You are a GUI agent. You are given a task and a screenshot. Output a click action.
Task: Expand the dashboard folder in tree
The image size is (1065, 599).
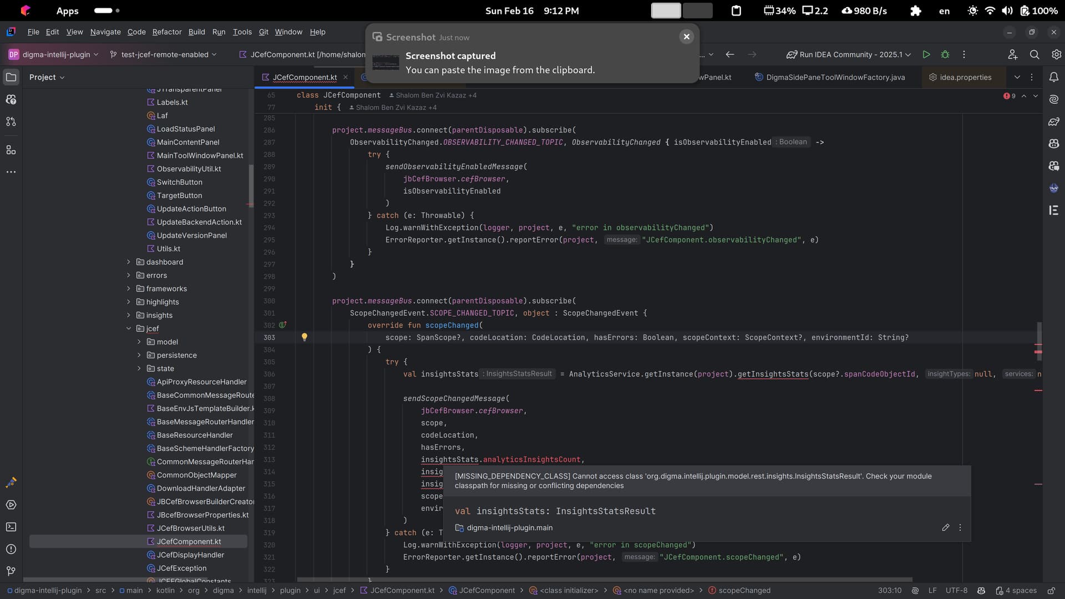[129, 262]
